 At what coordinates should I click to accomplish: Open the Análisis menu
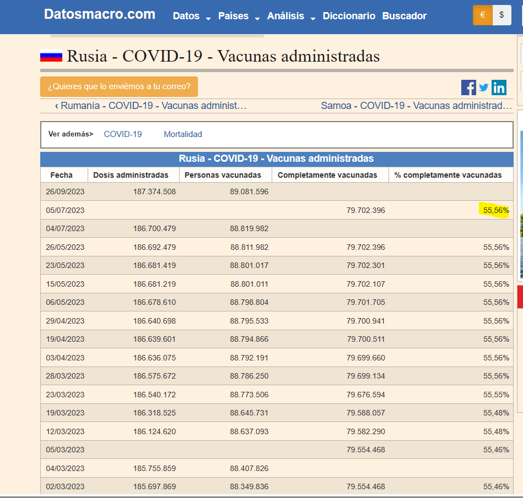pos(285,16)
